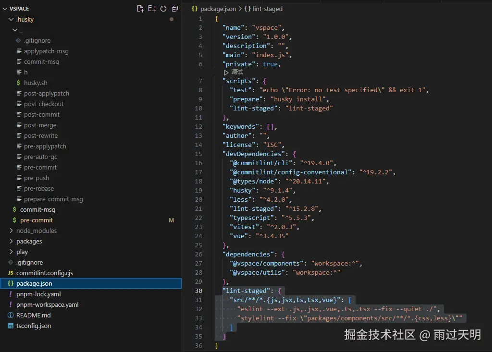Screen dimensions: 492x352
Task: Collapse all folders using the collapse icon
Action: (175, 9)
